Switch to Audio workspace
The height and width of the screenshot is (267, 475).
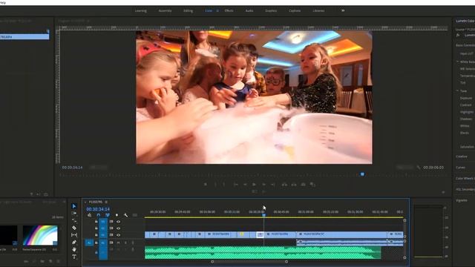click(249, 10)
